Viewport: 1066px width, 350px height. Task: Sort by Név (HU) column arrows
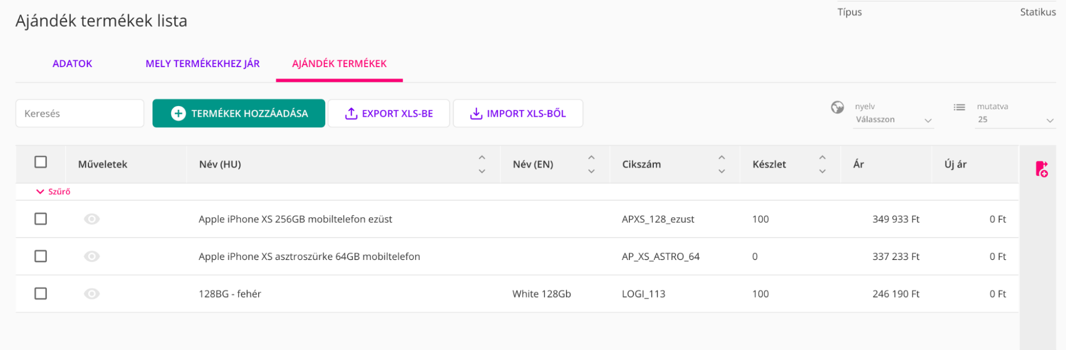[x=482, y=164]
